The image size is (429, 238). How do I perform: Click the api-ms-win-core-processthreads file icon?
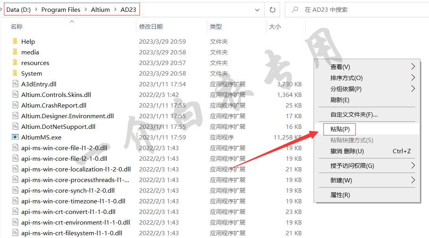(x=15, y=180)
